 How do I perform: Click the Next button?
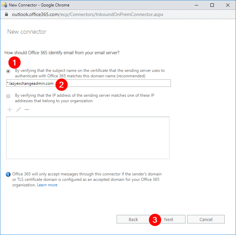pos(168,219)
